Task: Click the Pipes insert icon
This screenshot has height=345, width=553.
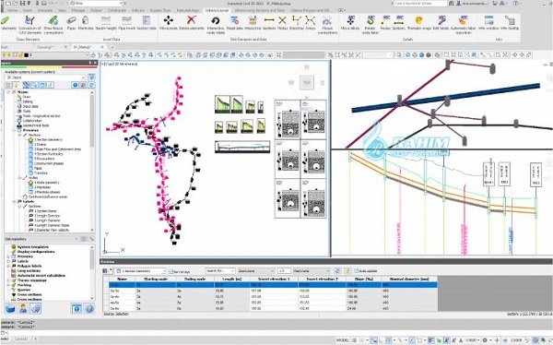Action: [71, 23]
